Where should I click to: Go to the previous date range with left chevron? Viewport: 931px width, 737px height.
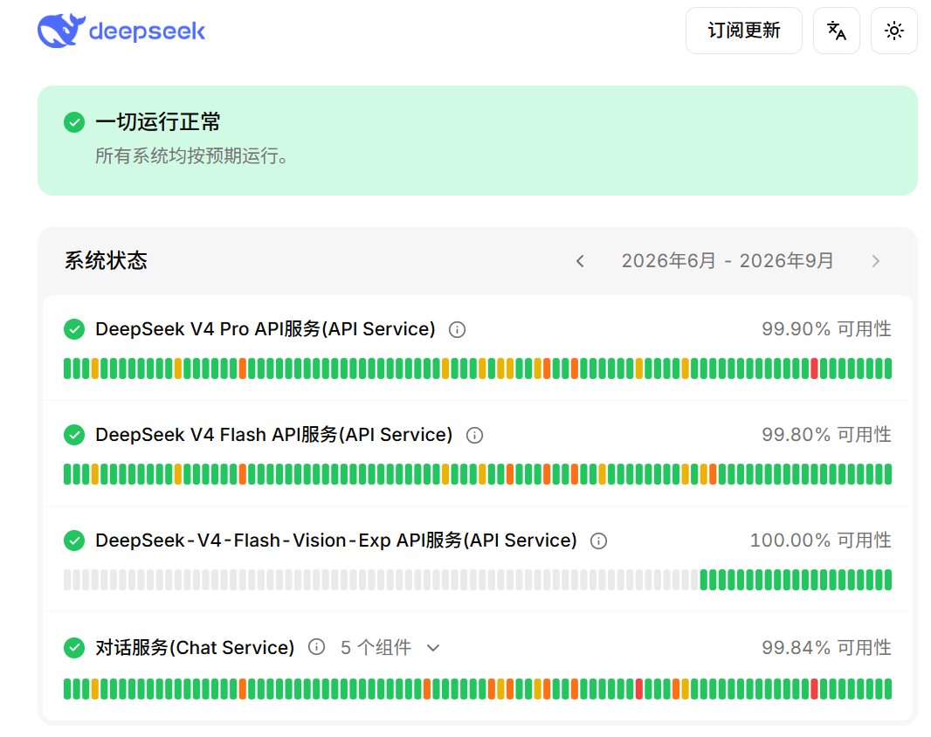point(580,261)
